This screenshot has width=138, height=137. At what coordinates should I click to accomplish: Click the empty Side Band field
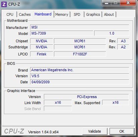click(58, 108)
